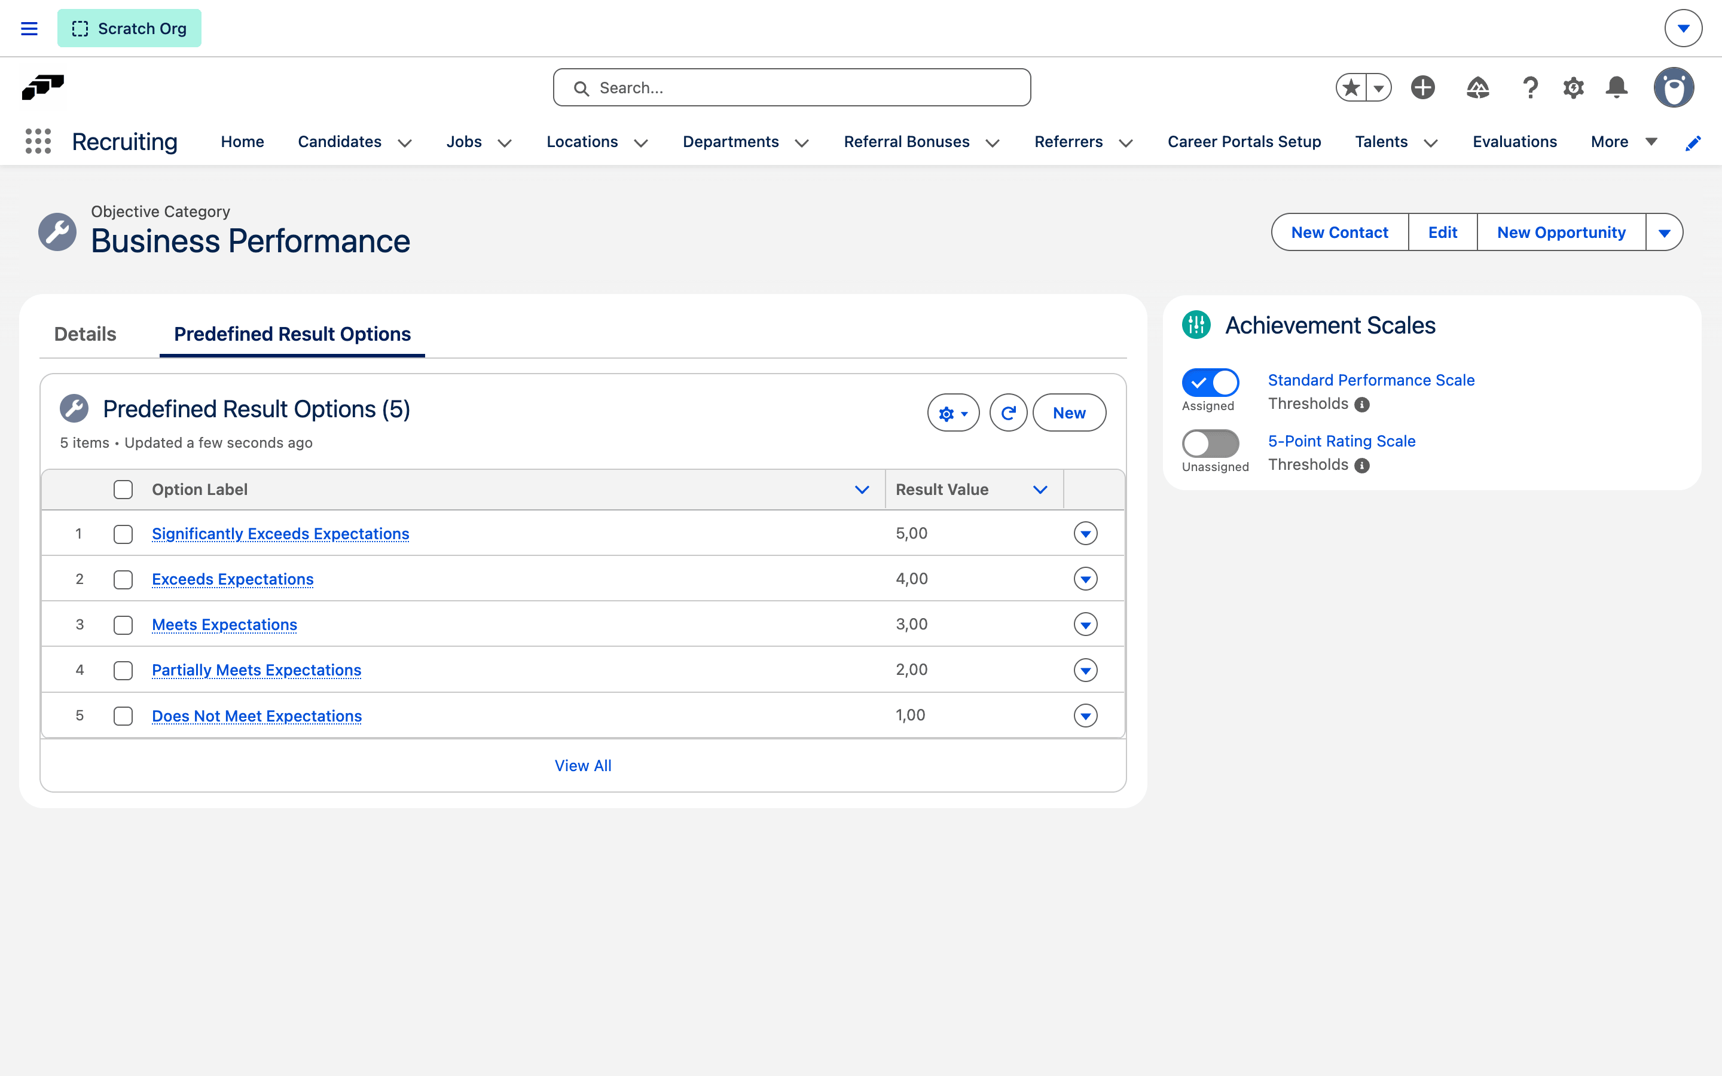Click the company logo in header
This screenshot has width=1722, height=1076.
(x=44, y=87)
